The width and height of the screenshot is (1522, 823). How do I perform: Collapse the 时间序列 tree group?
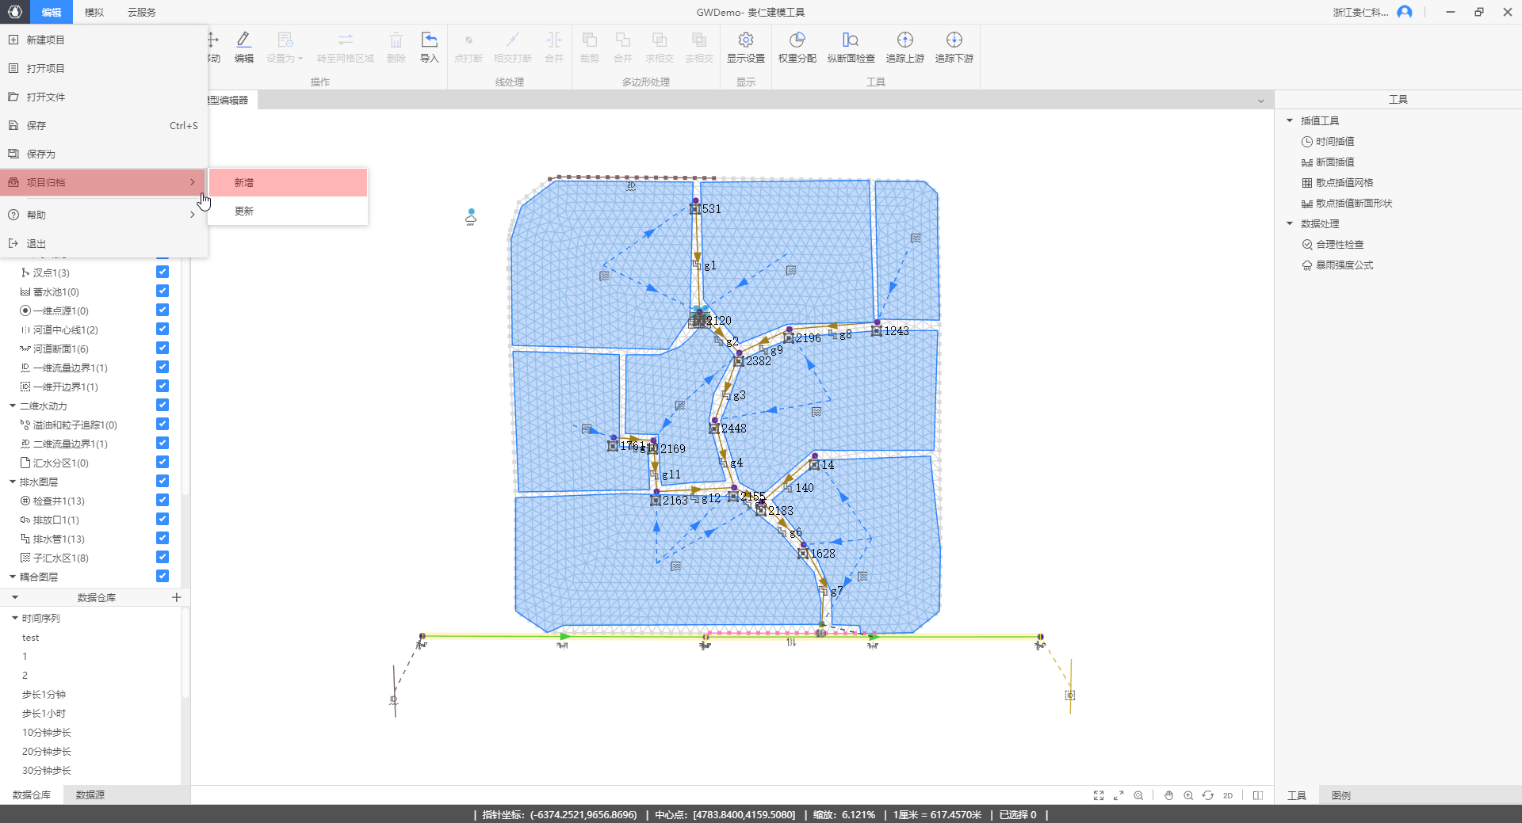pos(15,618)
